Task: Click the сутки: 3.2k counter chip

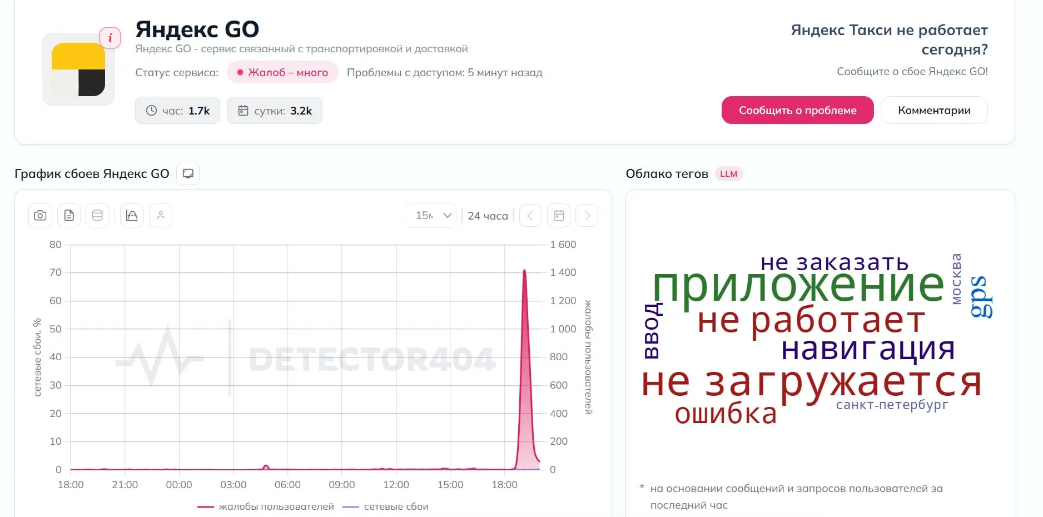Action: tap(275, 111)
